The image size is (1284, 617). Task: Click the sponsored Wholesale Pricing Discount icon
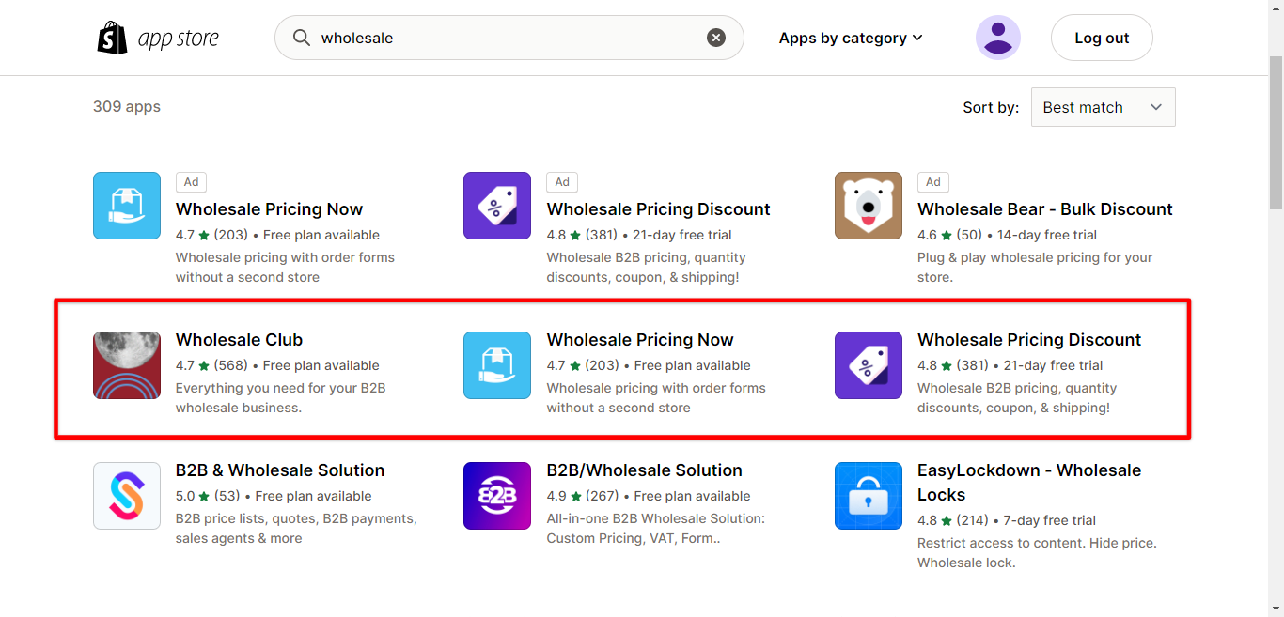coord(497,206)
